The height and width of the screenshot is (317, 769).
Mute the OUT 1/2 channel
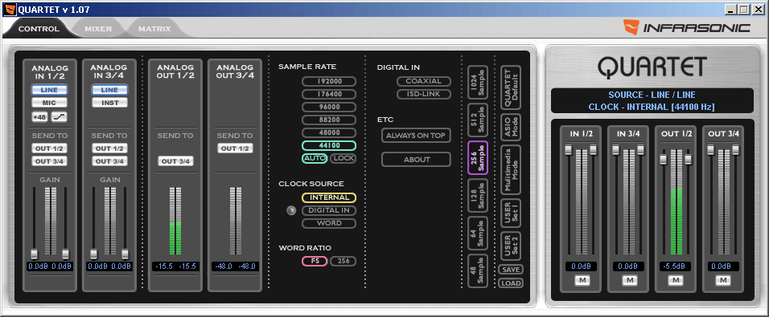pyautogui.click(x=675, y=280)
